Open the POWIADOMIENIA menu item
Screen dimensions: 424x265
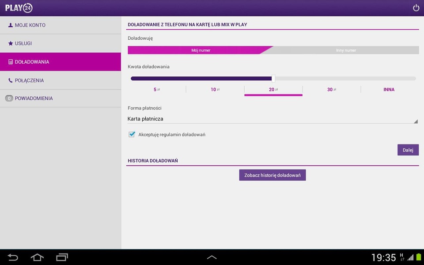coord(61,98)
